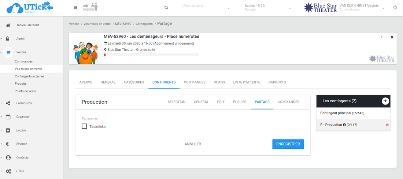Go to next event using chevron arrow

[x=381, y=37]
